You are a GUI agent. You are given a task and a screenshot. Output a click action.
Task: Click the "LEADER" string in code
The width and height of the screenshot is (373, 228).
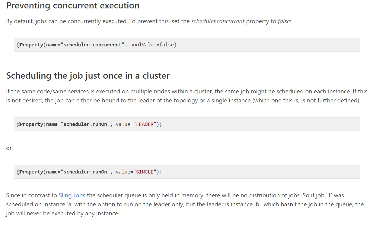pyautogui.click(x=145, y=124)
